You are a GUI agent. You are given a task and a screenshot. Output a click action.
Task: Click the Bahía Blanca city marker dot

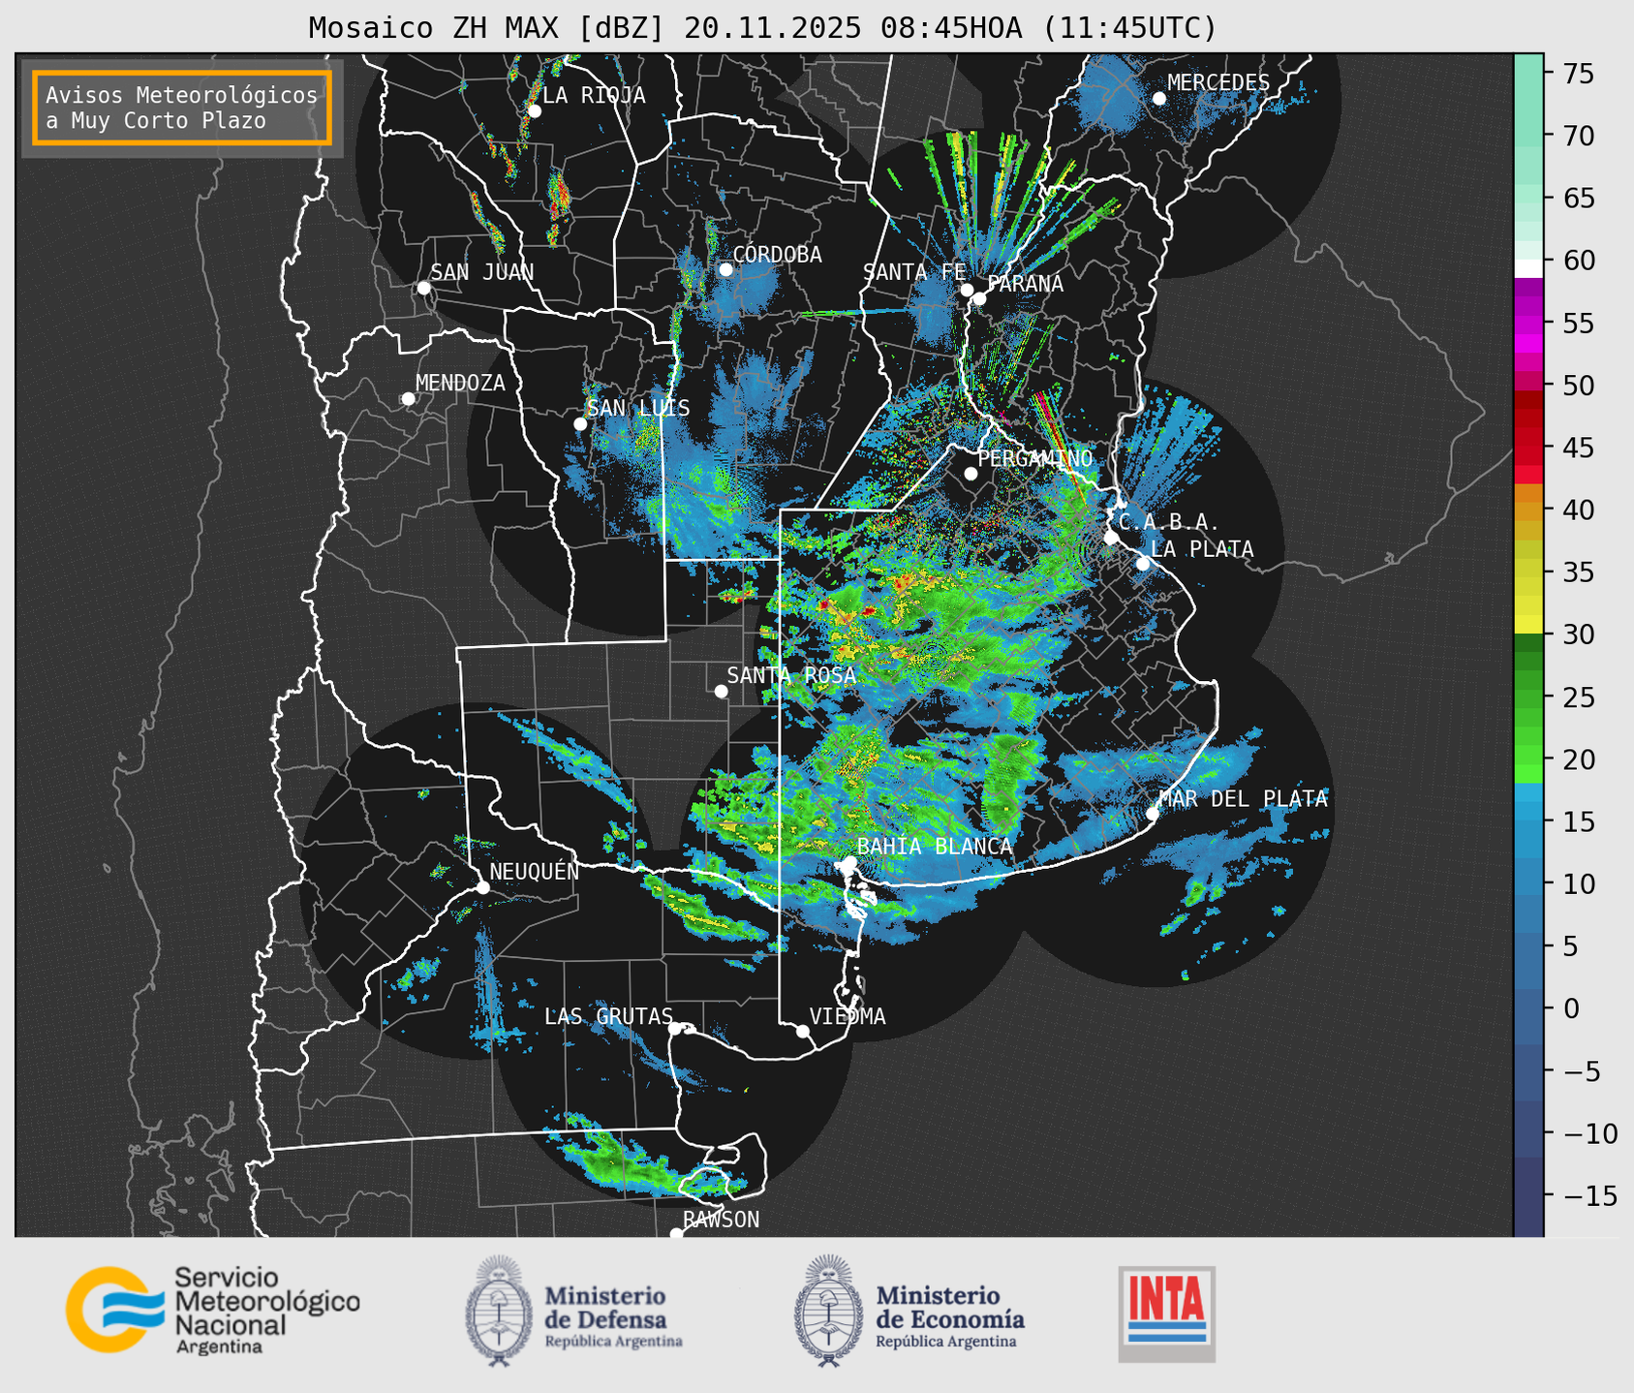point(849,862)
